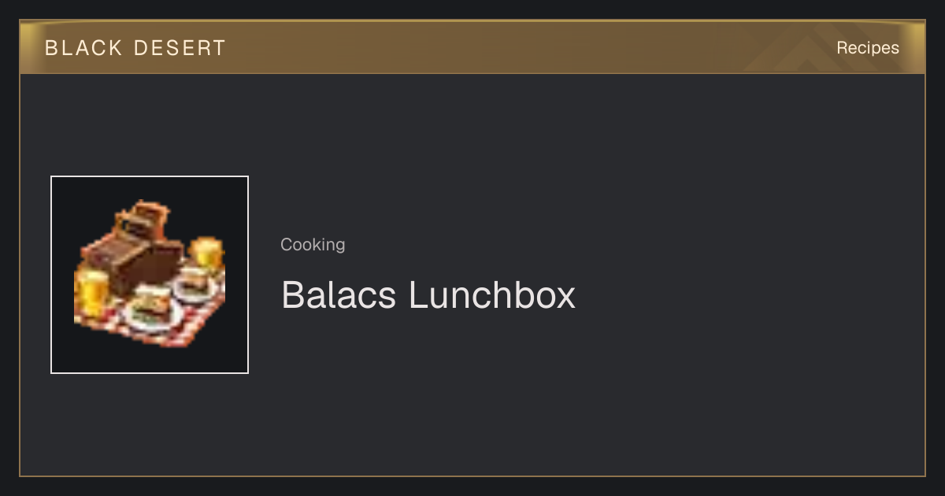
Task: Click the BLACK DESERT logo text
Action: 135,48
